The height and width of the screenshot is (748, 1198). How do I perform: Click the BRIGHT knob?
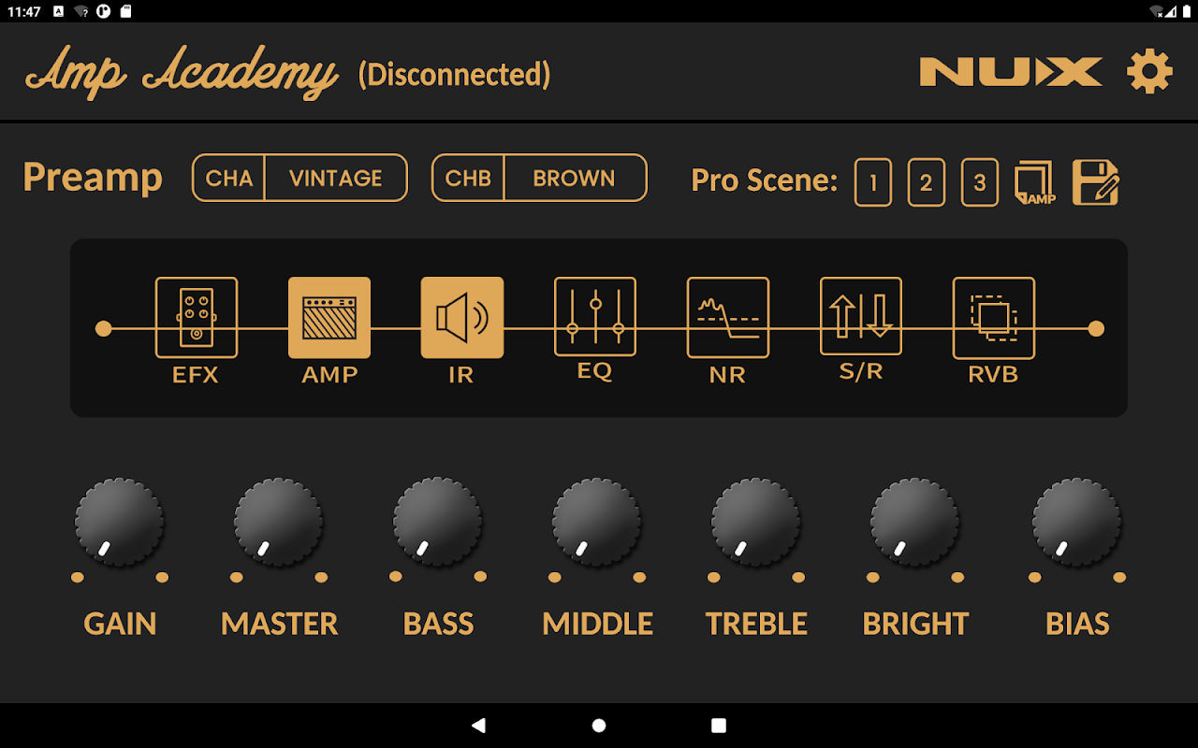pyautogui.click(x=914, y=522)
